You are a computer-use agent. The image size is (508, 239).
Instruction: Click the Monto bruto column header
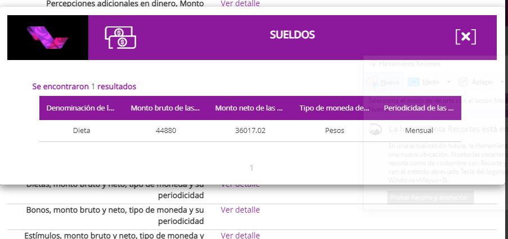pyautogui.click(x=165, y=108)
